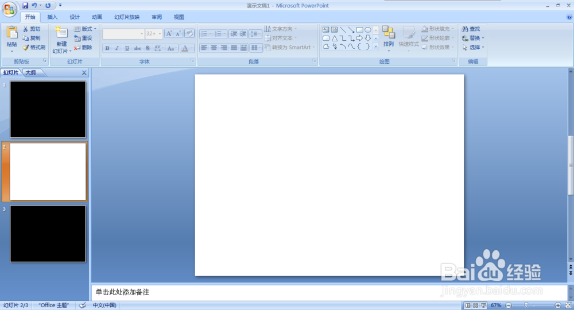Choose the right arrow shape
The height and width of the screenshot is (310, 574).
point(359,38)
